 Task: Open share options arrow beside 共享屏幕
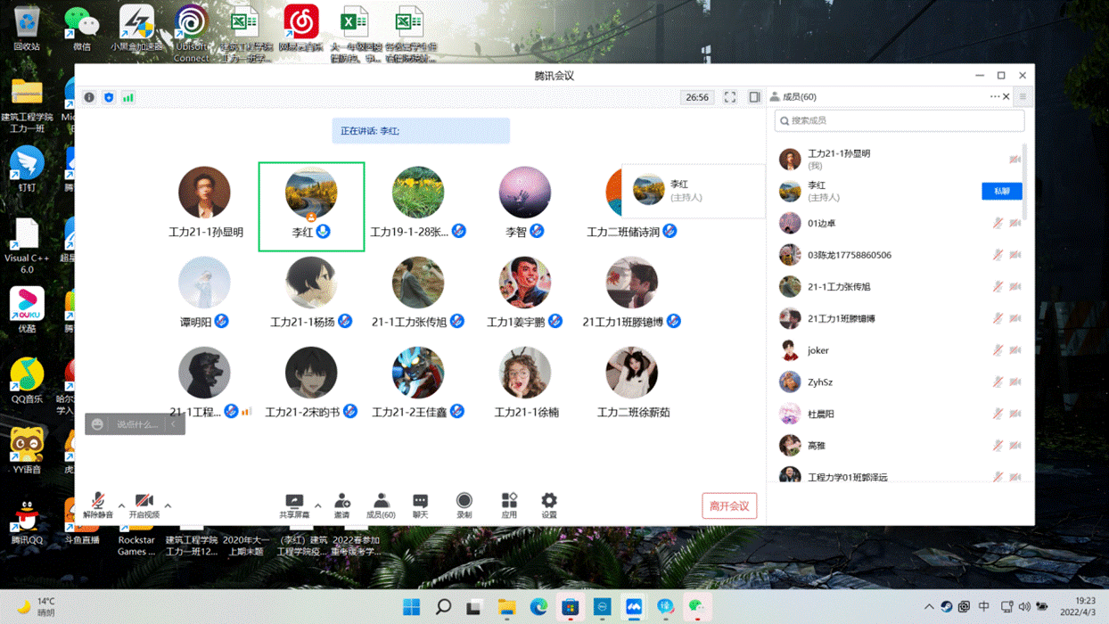click(317, 505)
